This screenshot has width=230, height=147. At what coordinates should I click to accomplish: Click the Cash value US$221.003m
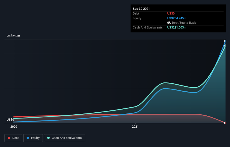[x=177, y=27]
